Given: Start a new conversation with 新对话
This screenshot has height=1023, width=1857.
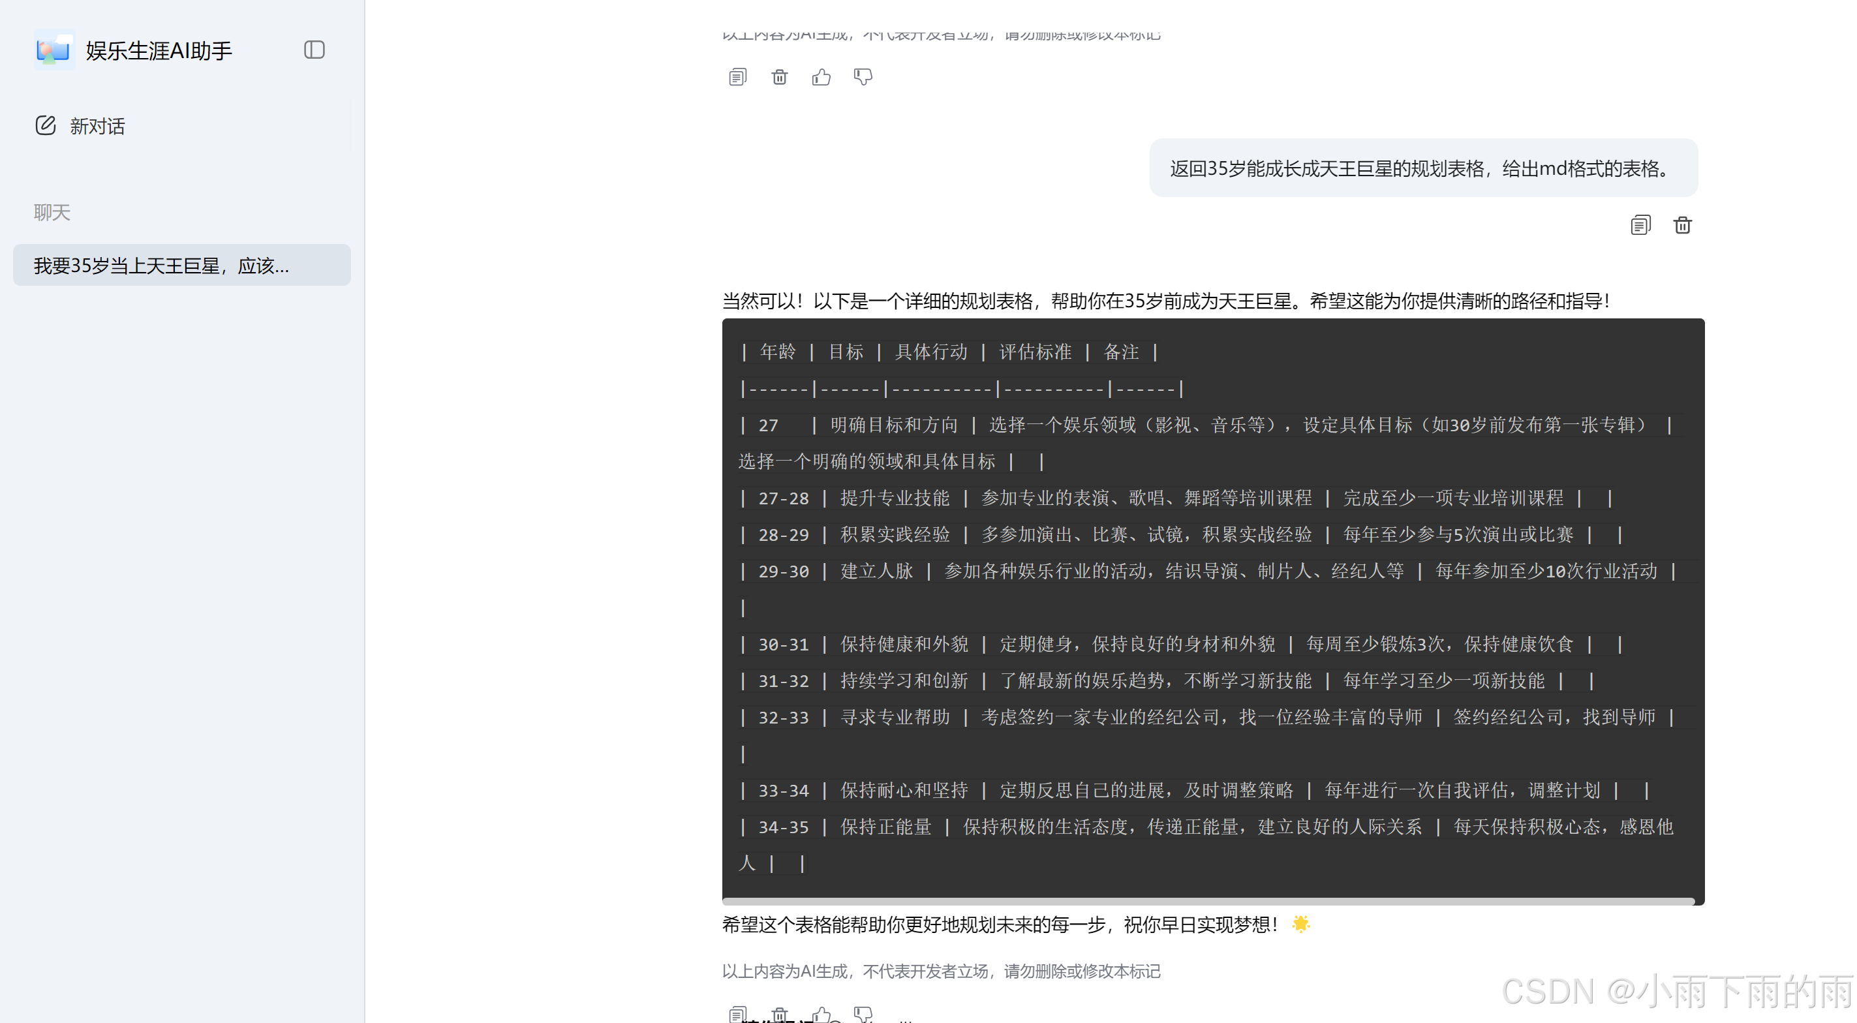Looking at the screenshot, I should pyautogui.click(x=97, y=125).
